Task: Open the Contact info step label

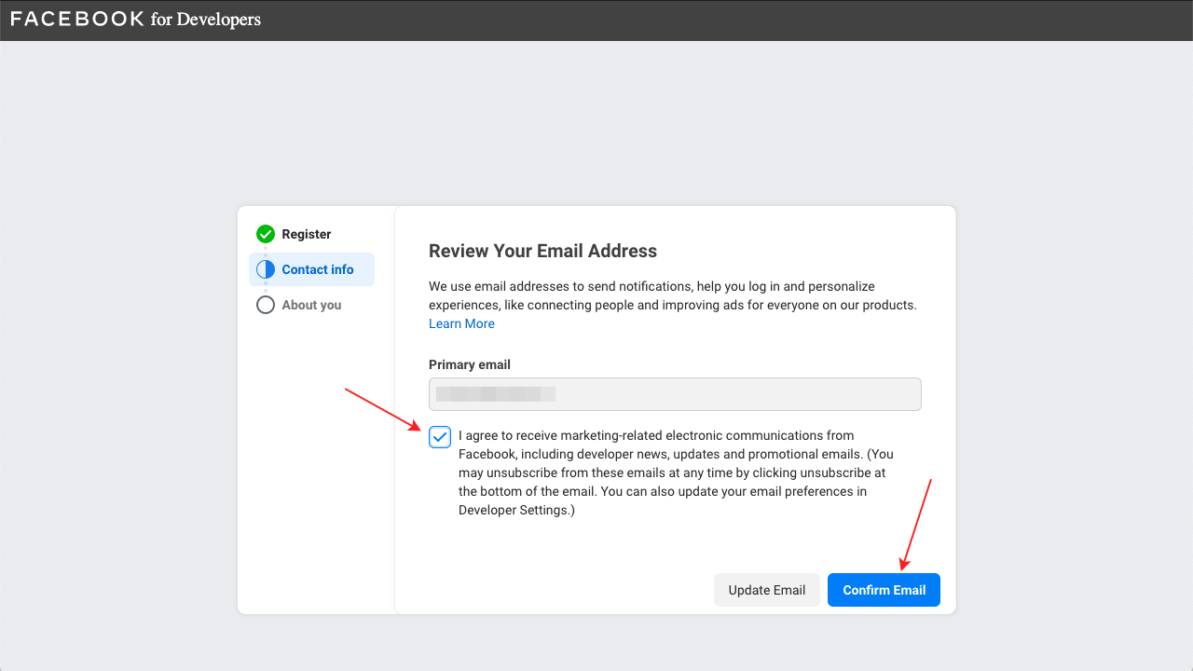Action: 318,269
